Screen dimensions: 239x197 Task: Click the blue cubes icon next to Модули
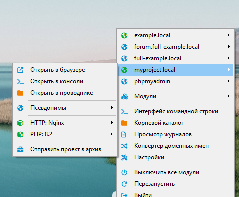coord(125,96)
